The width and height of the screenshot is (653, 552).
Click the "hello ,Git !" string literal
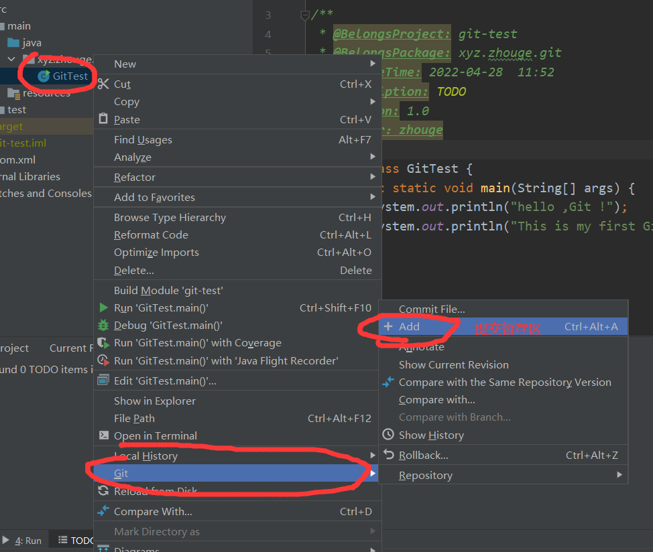tap(562, 207)
